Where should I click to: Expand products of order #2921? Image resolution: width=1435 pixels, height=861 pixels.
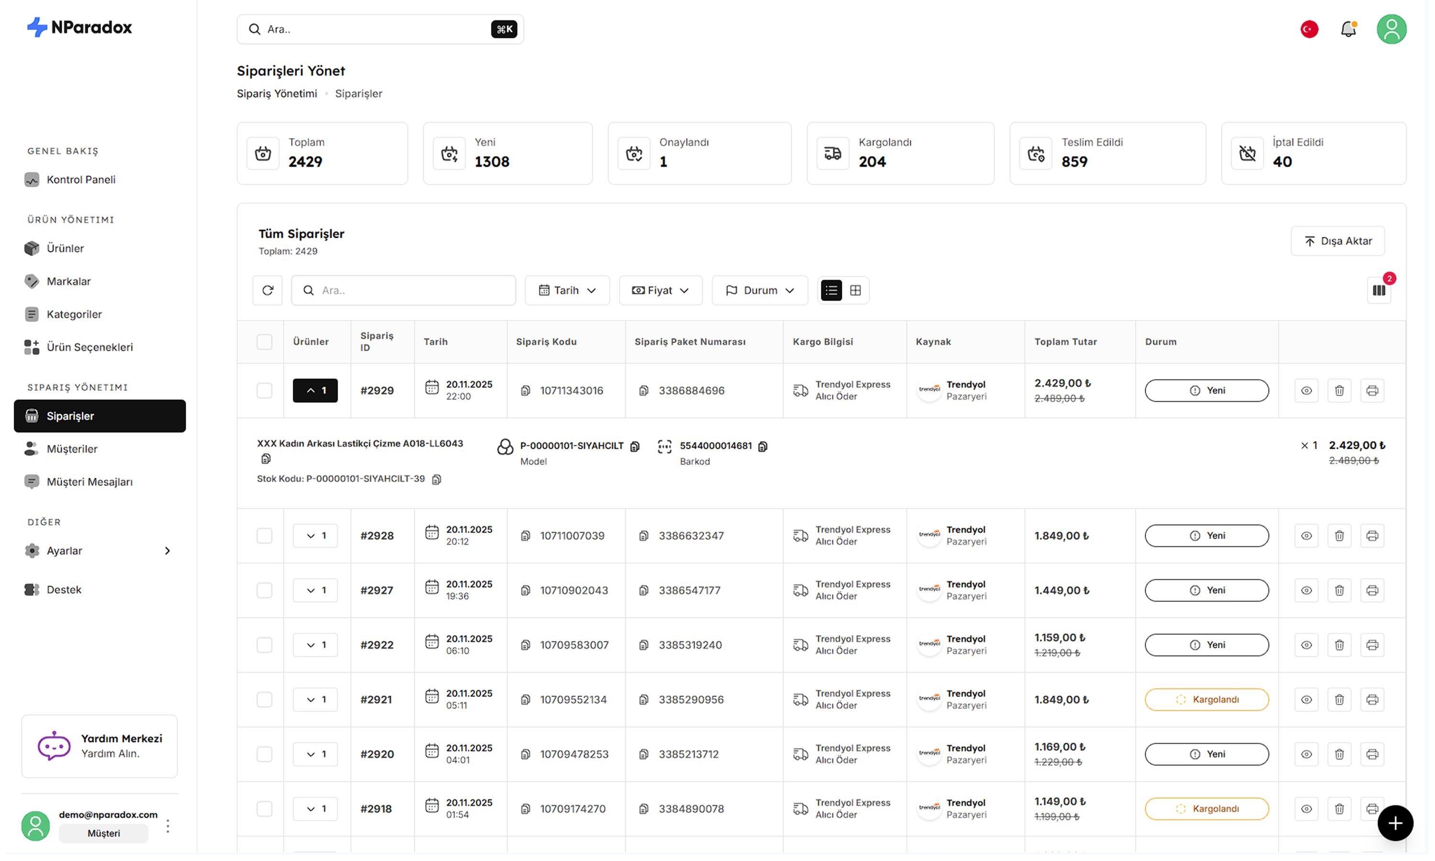(315, 699)
